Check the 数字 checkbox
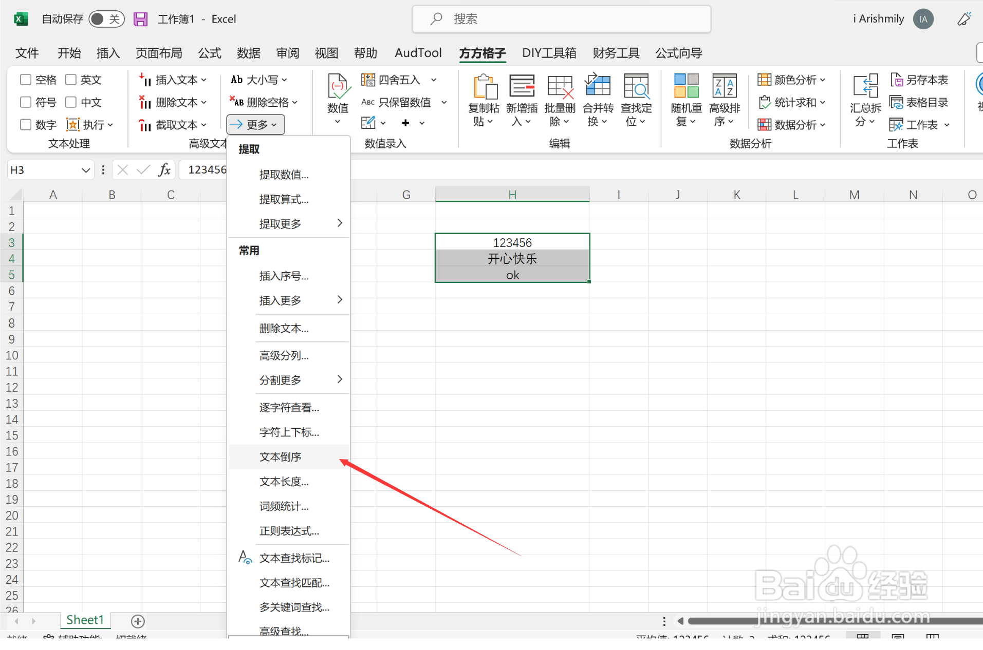Viewport: 983px width, 650px height. click(x=26, y=125)
